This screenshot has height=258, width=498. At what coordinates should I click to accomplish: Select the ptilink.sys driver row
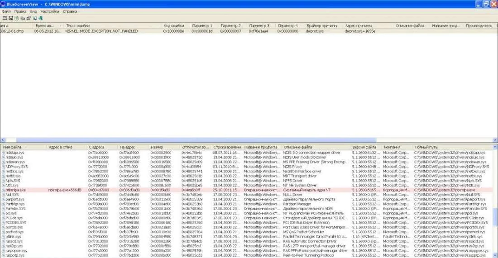tap(246, 236)
